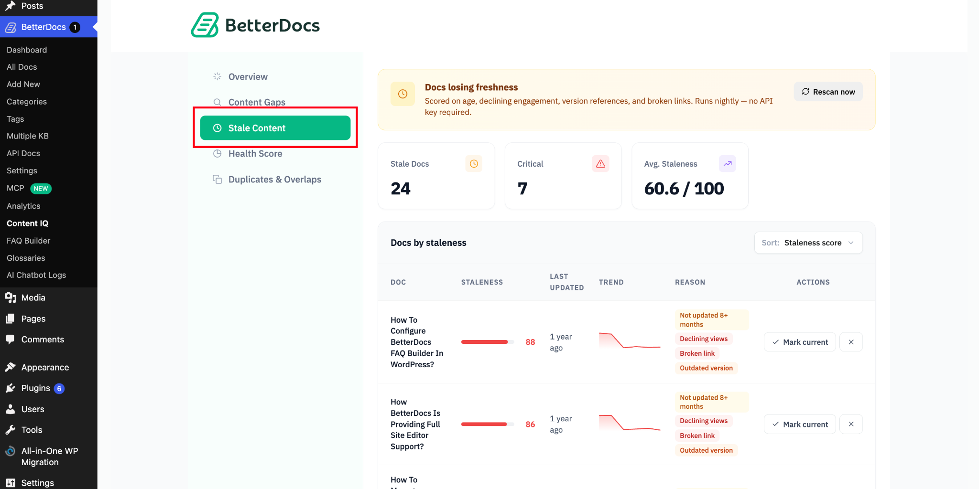Go to Multiple KB submenu item
Image resolution: width=979 pixels, height=489 pixels.
pos(28,136)
